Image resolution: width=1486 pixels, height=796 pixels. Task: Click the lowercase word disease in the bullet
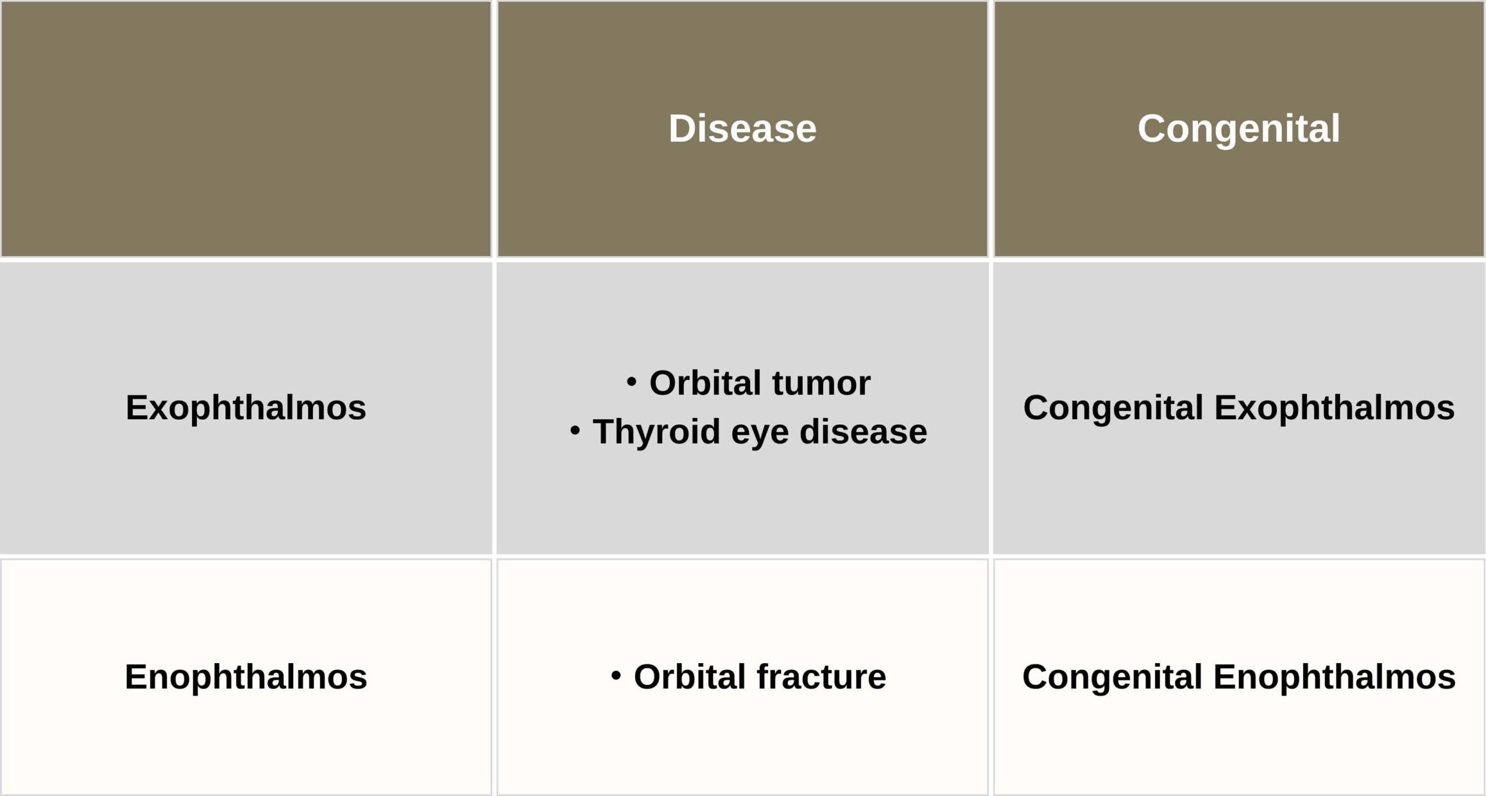click(863, 432)
